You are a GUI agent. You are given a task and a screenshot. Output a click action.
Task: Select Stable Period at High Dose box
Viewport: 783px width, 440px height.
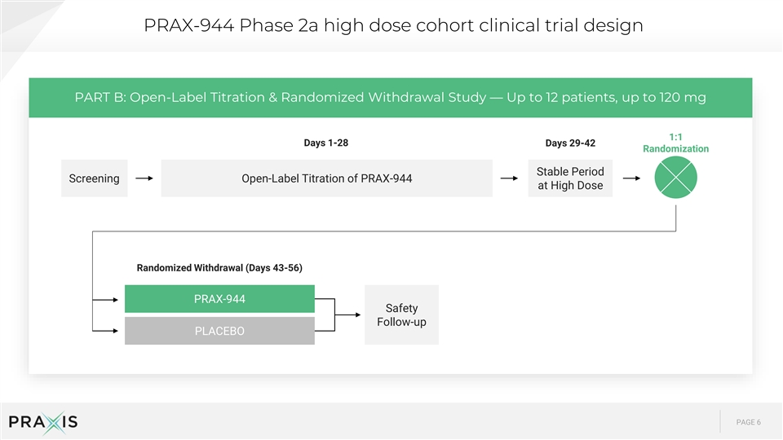570,178
